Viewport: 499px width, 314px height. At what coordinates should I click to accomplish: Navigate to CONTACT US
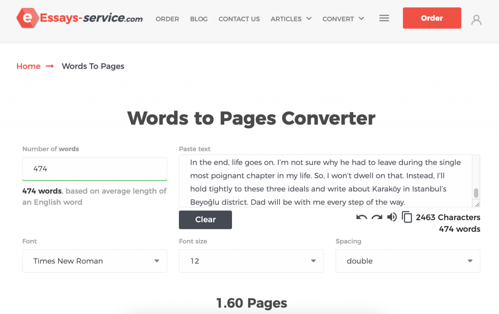239,19
